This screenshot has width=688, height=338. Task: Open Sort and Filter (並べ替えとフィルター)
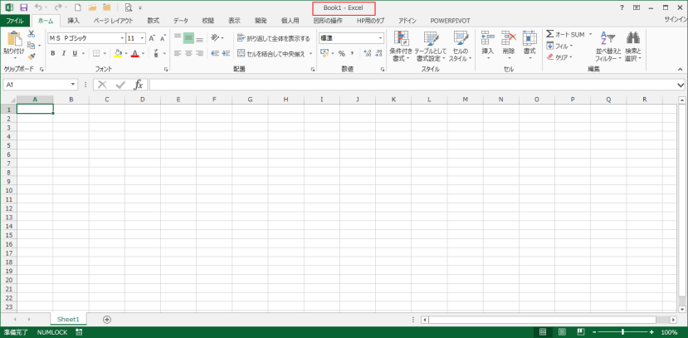tap(608, 47)
